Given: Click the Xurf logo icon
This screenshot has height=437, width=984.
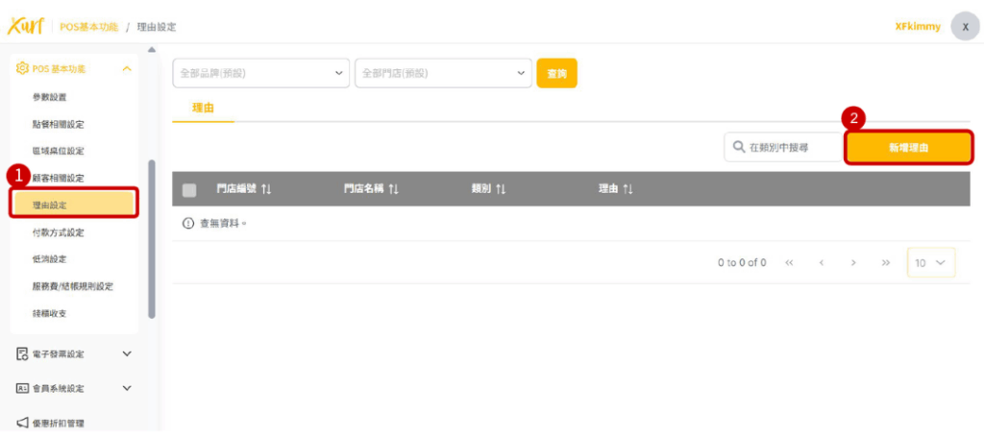Looking at the screenshot, I should (x=26, y=26).
